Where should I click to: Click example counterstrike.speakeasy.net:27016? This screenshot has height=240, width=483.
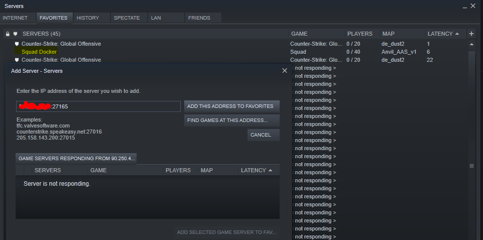click(59, 132)
